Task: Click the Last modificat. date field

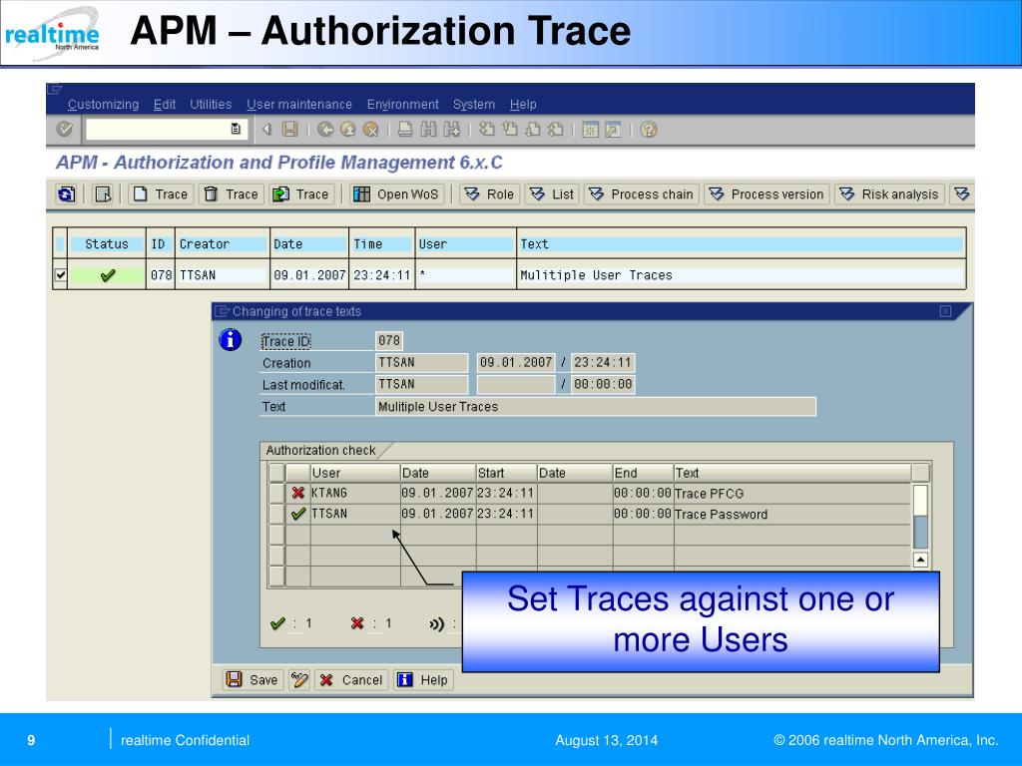Action: 516,384
